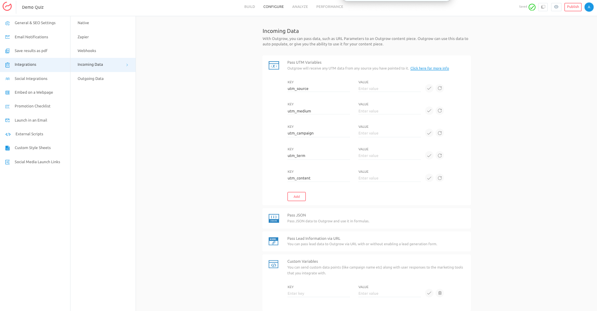597x311 pixels.
Task: Preview the quiz with the eye icon
Action: point(556,7)
